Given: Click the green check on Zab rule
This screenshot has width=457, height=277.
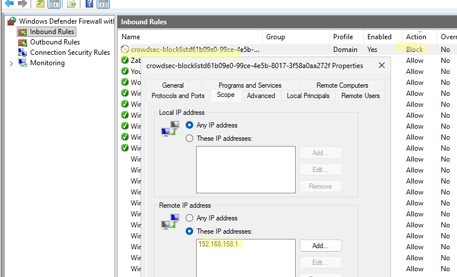Looking at the screenshot, I should point(125,60).
